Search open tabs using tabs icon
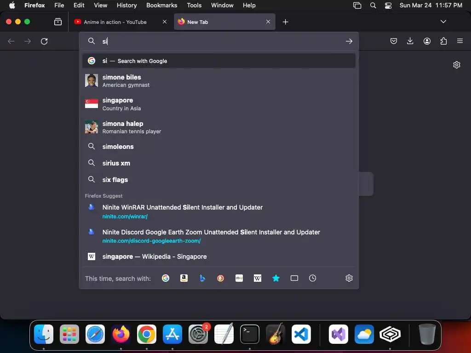Image resolution: width=471 pixels, height=353 pixels. (294, 278)
